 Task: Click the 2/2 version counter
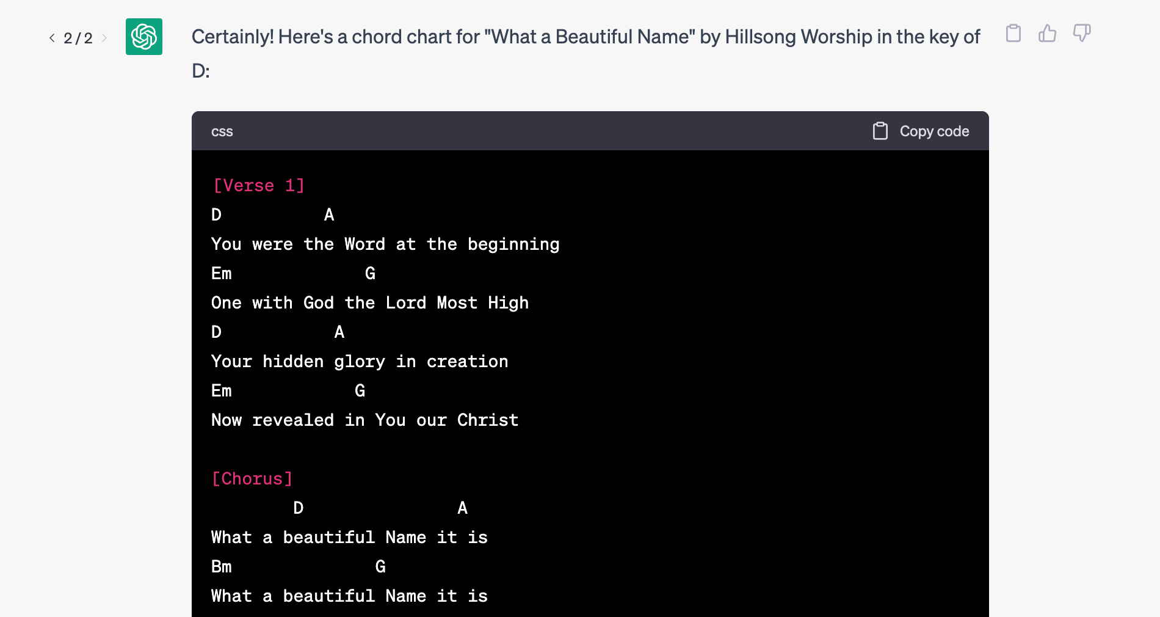(78, 38)
